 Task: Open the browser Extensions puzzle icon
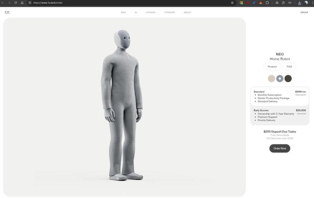pos(267,3)
